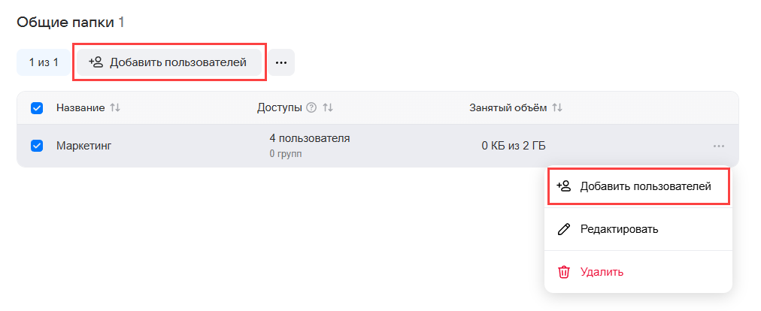
Task: Click the '0 КБ из 2 ГБ' storage value
Action: click(x=514, y=146)
